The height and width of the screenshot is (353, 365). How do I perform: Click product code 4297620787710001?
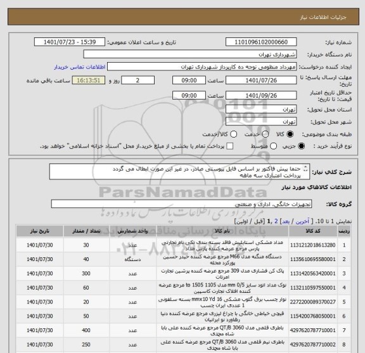(313, 330)
